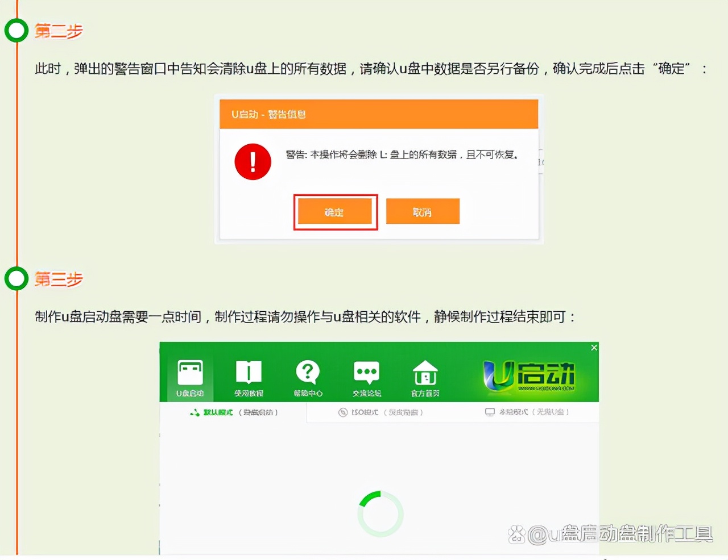Click the red warning exclamation icon

point(253,162)
